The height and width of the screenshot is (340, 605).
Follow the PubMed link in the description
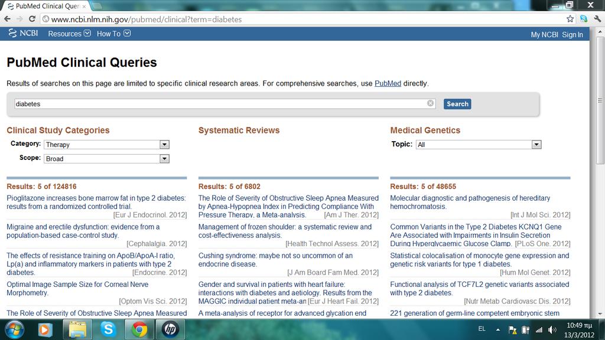point(388,83)
